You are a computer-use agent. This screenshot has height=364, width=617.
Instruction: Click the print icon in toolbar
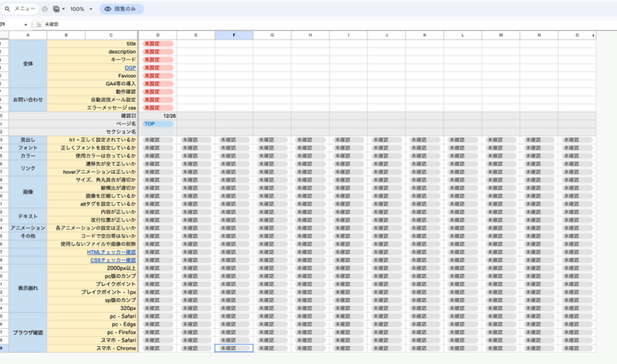(44, 9)
